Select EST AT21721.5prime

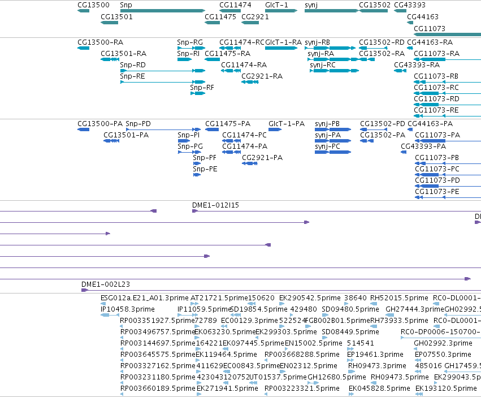tap(194, 304)
